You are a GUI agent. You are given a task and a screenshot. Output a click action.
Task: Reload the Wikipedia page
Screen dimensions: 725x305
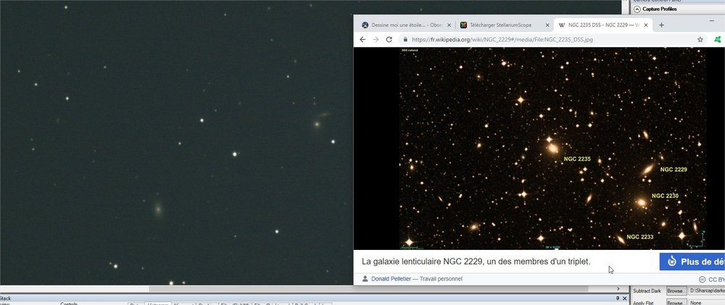[389, 40]
